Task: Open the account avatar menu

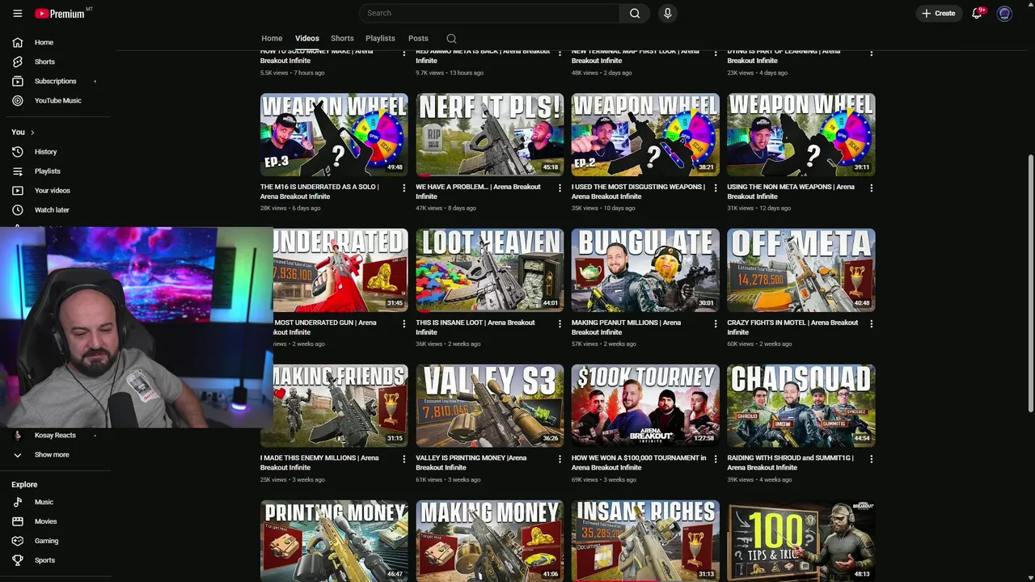Action: coord(1004,13)
